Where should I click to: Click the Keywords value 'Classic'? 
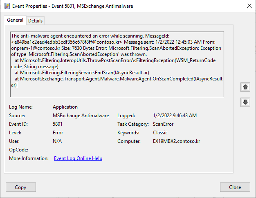[160, 133]
